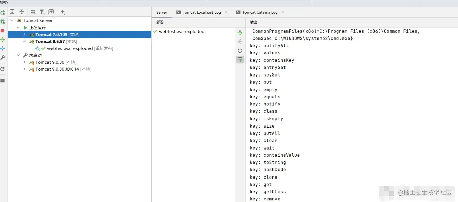Image resolution: width=458 pixels, height=202 pixels.
Task: Click Deploy All in the left strip
Action: pos(3,40)
